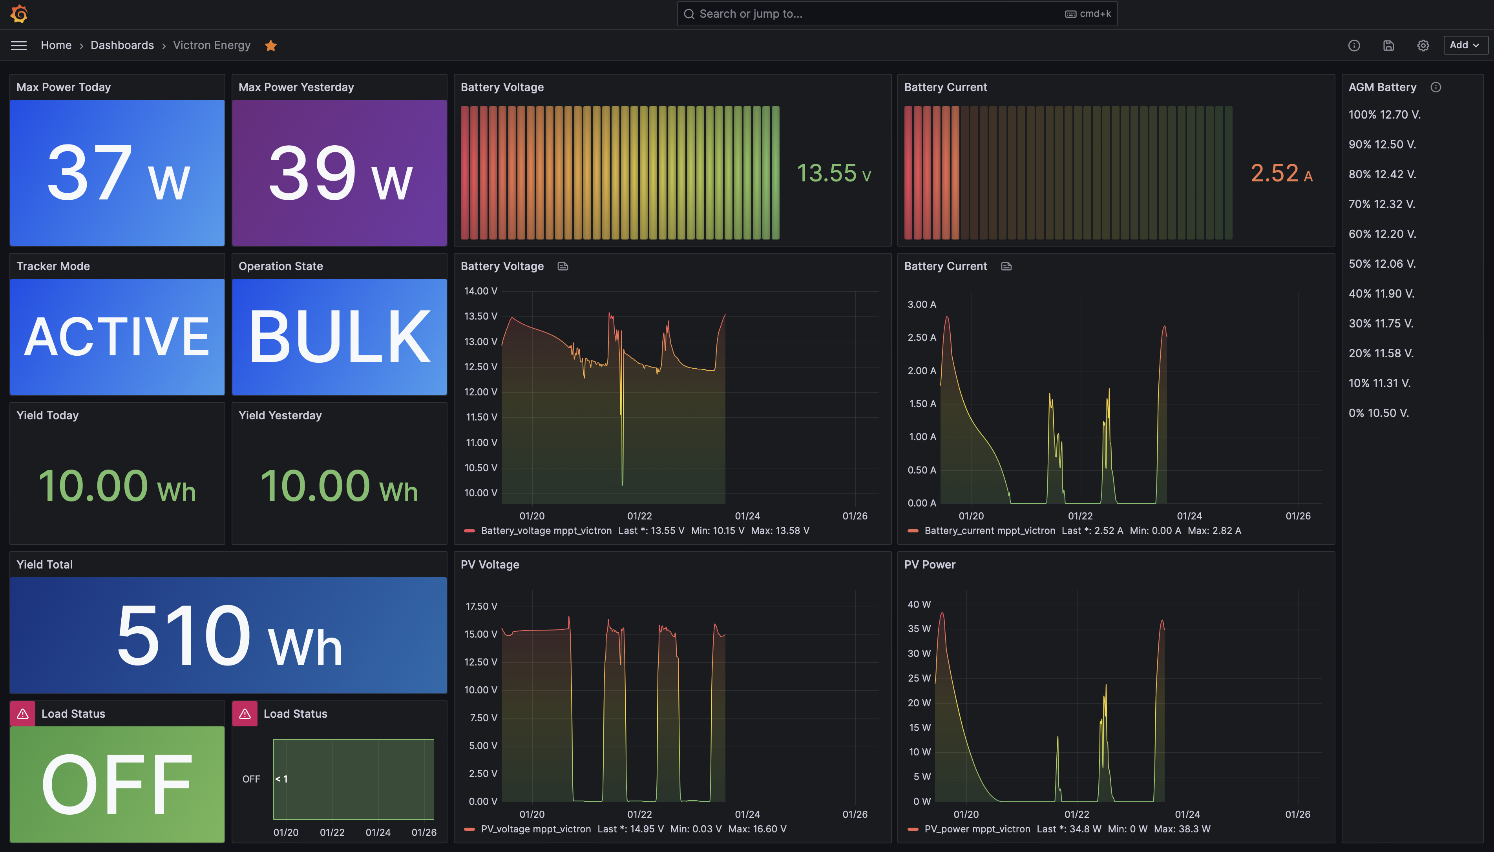Toggle PV_power mppt_victron legend series
The height and width of the screenshot is (852, 1494).
(977, 829)
